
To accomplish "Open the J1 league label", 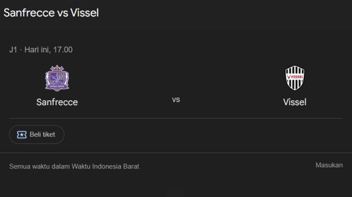I will tap(13, 49).
